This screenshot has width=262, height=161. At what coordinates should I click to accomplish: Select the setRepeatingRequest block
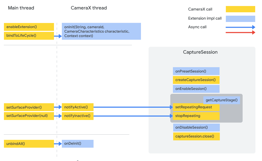[196, 107]
